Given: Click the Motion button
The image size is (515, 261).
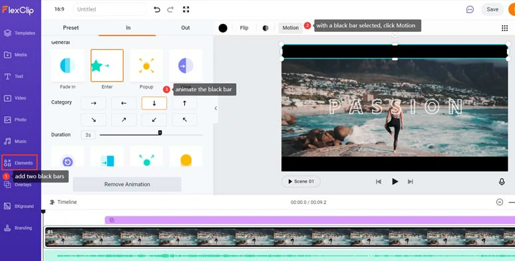Looking at the screenshot, I should tap(291, 28).
